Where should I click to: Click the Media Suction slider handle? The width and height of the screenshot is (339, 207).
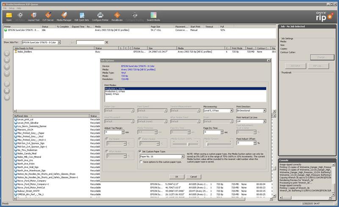click(x=188, y=144)
